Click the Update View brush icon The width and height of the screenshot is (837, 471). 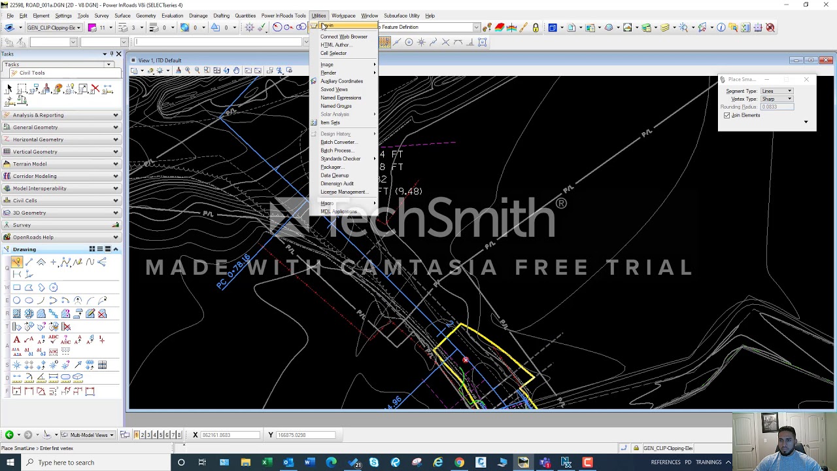pyautogui.click(x=178, y=71)
